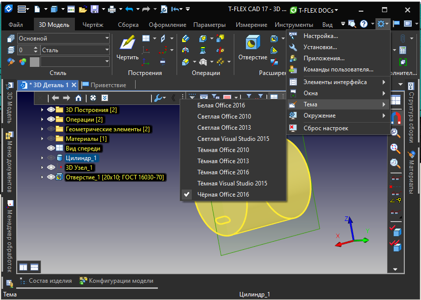Go back with left arrow in tree toolbar
This screenshot has height=300, width=421.
click(55, 98)
